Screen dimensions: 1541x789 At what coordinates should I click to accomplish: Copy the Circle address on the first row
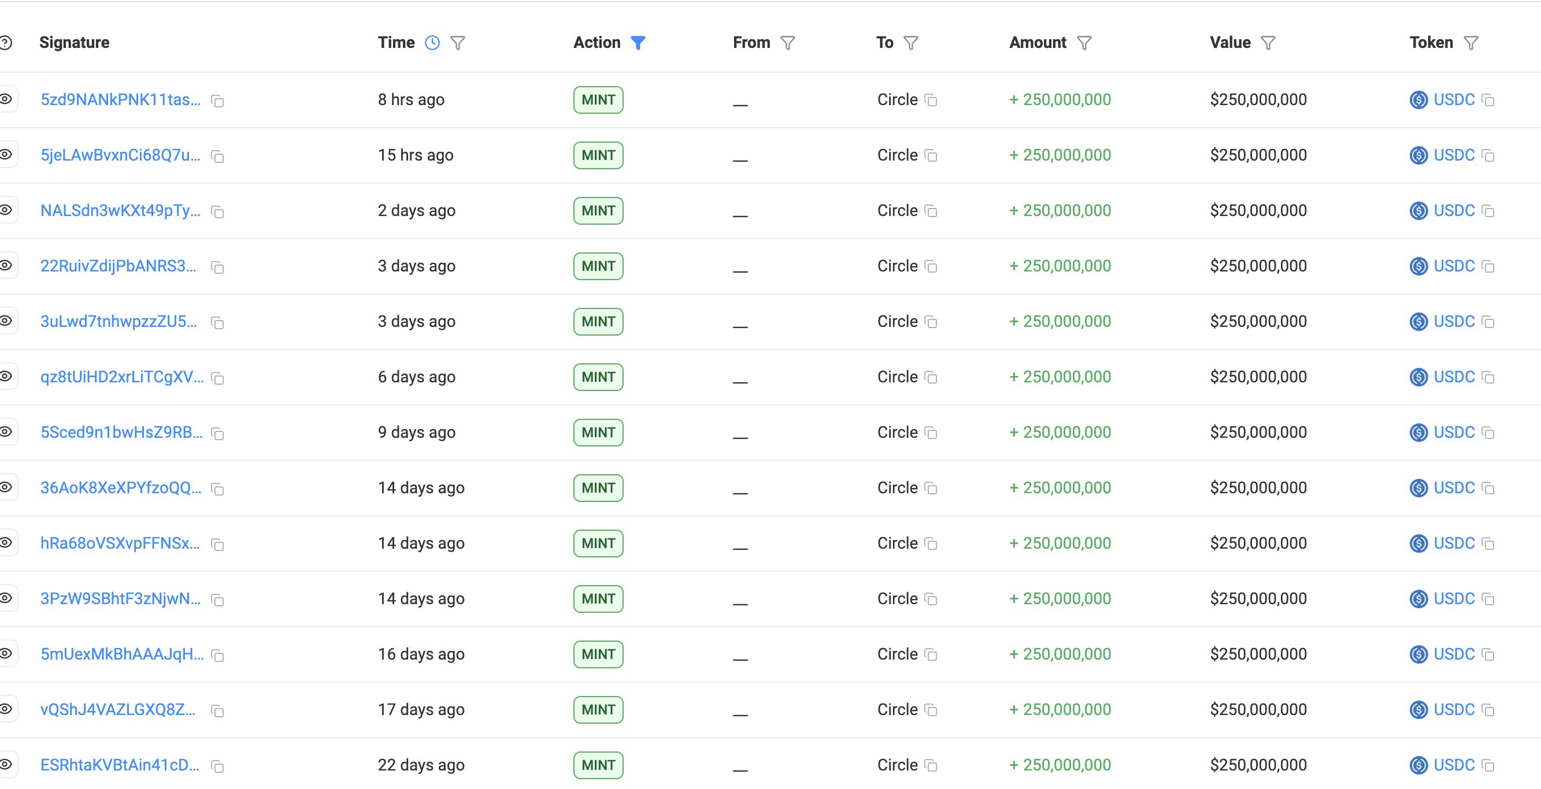pyautogui.click(x=931, y=101)
